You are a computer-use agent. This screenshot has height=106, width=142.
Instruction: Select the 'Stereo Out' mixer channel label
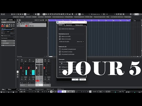[47, 85]
